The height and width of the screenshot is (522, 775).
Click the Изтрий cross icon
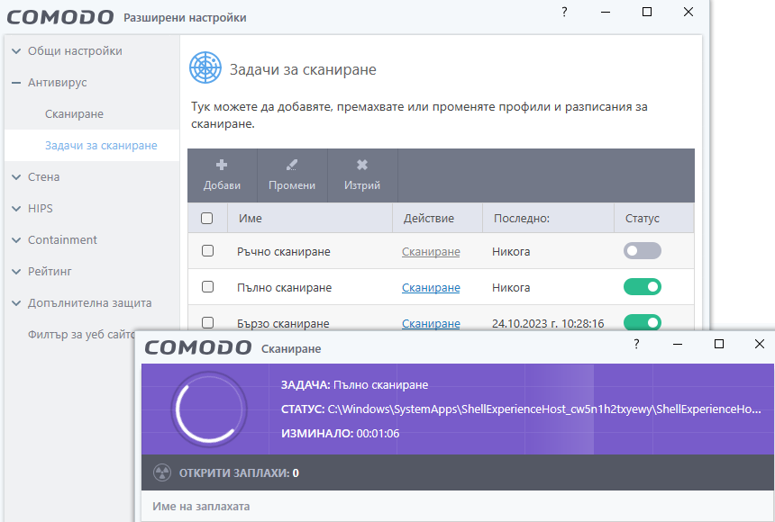click(361, 165)
